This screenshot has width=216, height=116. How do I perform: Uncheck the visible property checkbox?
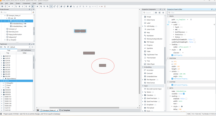(184, 94)
